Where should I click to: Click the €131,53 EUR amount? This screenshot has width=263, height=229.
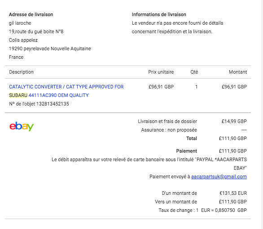tap(233, 193)
